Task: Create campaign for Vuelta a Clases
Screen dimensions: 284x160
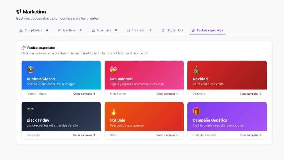Action: click(x=84, y=94)
